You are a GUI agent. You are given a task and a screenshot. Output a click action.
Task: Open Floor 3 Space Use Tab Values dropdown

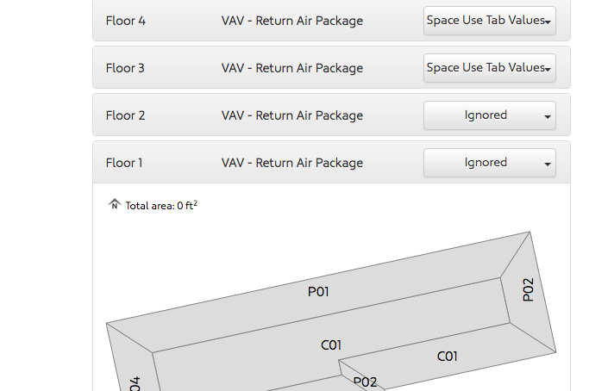tap(490, 68)
